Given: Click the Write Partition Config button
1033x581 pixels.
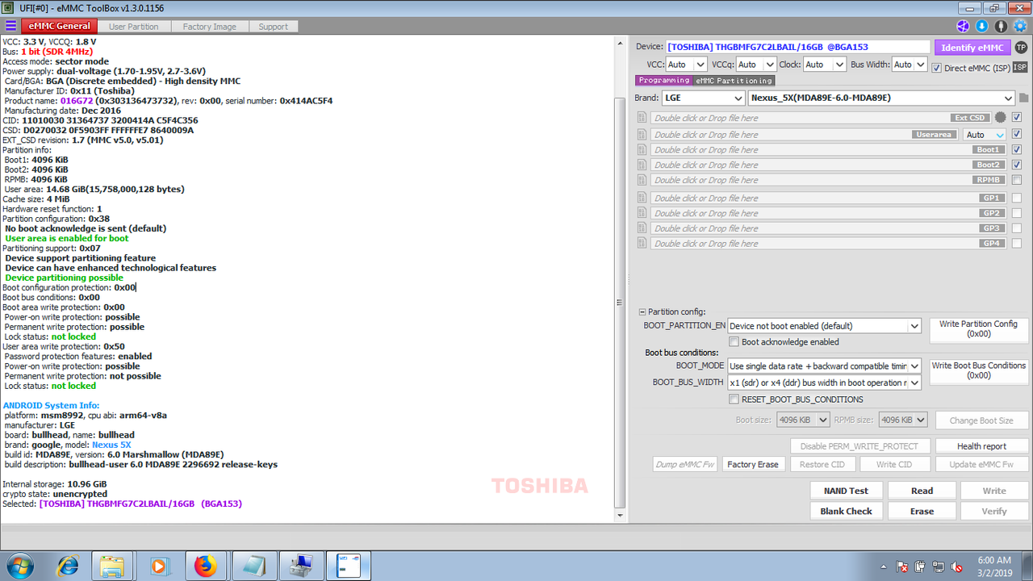Looking at the screenshot, I should point(979,328).
